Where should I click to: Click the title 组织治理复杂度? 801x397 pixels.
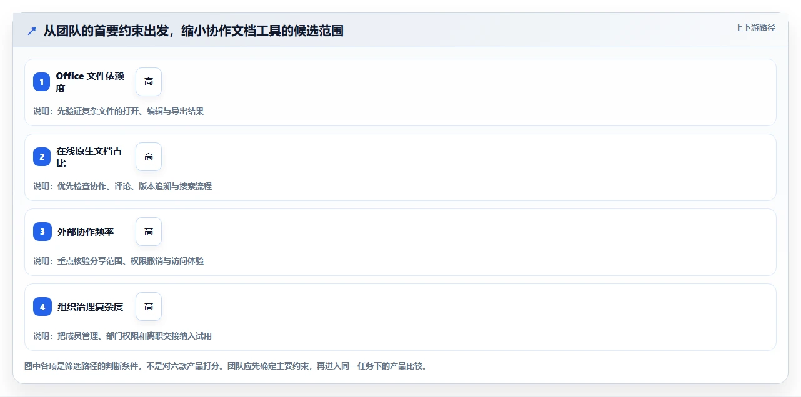click(x=90, y=306)
